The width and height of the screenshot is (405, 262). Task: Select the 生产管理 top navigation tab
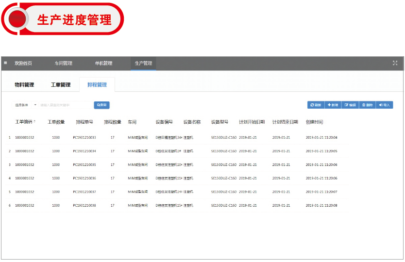(143, 63)
